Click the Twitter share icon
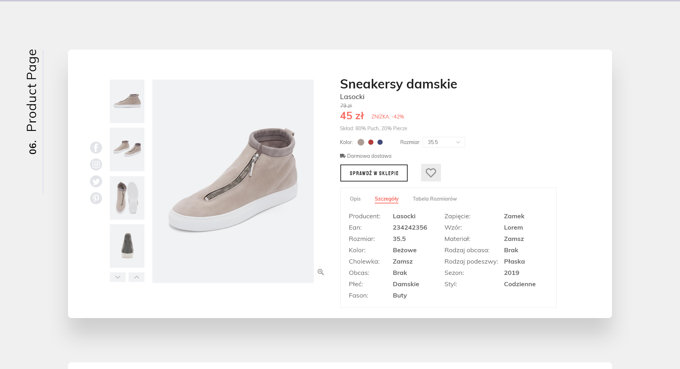The width and height of the screenshot is (680, 369). click(x=96, y=181)
